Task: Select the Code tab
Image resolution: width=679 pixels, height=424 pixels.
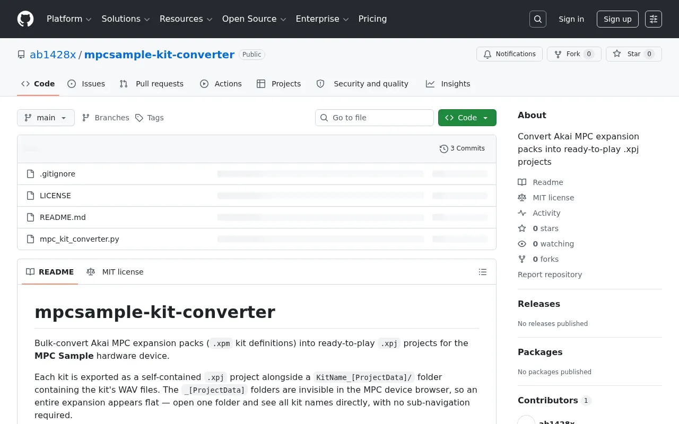Action: 38,84
